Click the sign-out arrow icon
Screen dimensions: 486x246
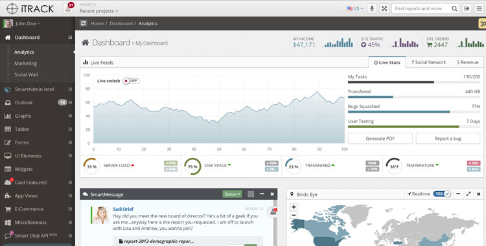click(x=467, y=8)
